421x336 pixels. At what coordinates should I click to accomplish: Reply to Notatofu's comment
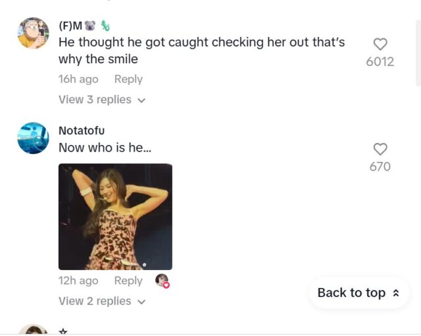pyautogui.click(x=128, y=281)
